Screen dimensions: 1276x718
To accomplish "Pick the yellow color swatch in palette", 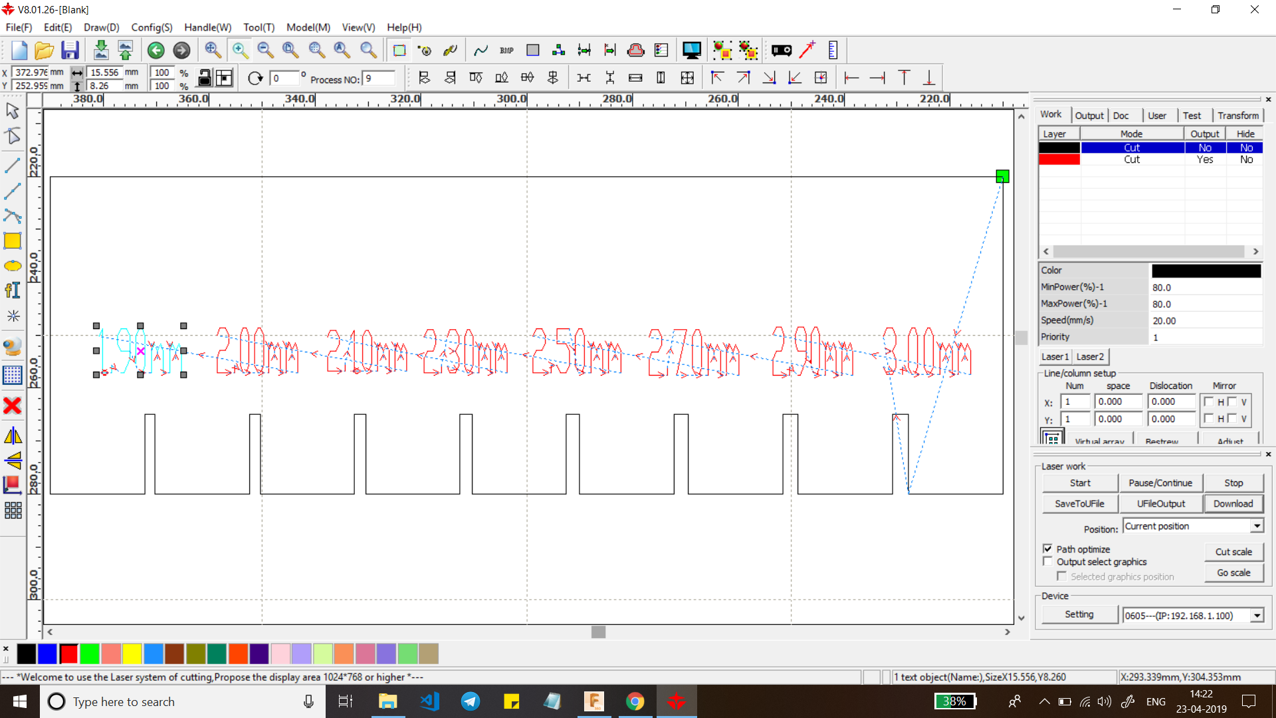I will coord(132,654).
